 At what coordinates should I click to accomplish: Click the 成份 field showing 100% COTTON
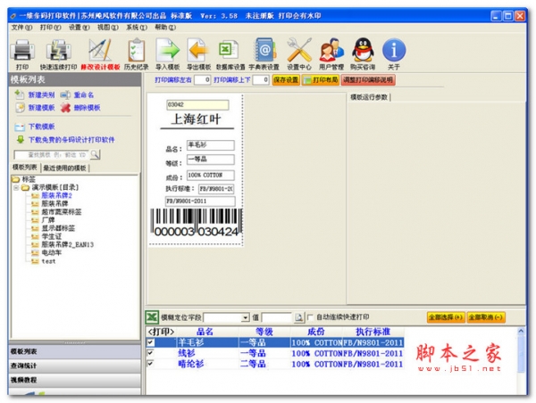[x=210, y=175]
